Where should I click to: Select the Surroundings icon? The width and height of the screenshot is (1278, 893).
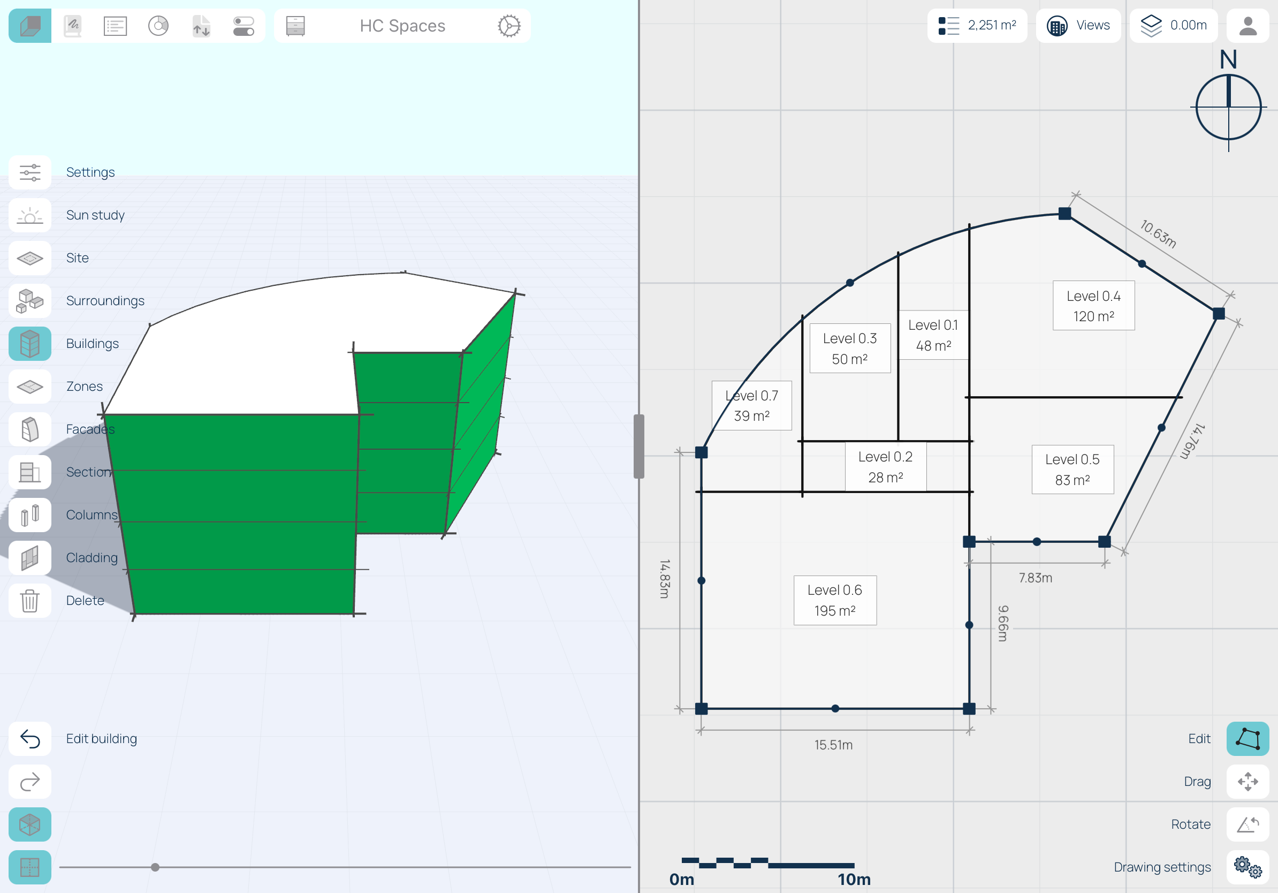30,301
